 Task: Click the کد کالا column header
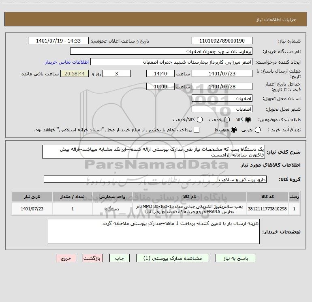point(267,197)
